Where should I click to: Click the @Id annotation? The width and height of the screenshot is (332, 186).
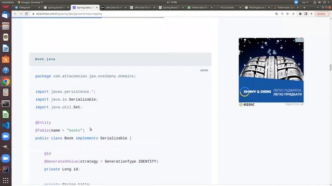pyautogui.click(x=48, y=154)
